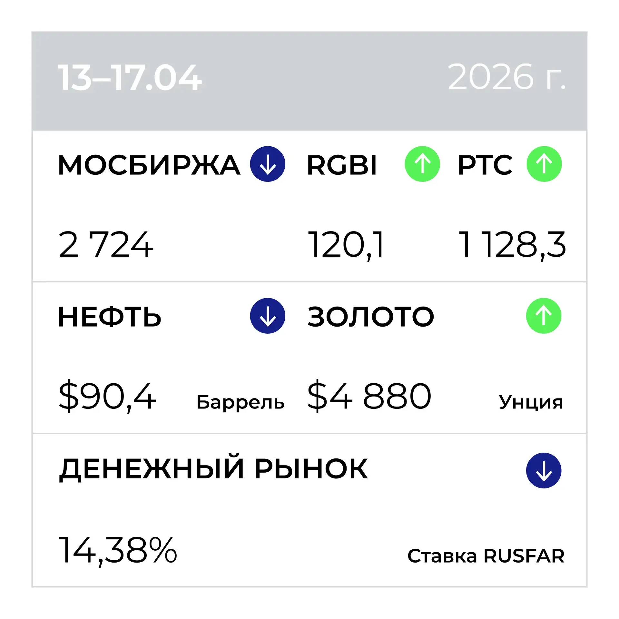Click the date range 13–17.04
619x619 pixels.
point(130,78)
